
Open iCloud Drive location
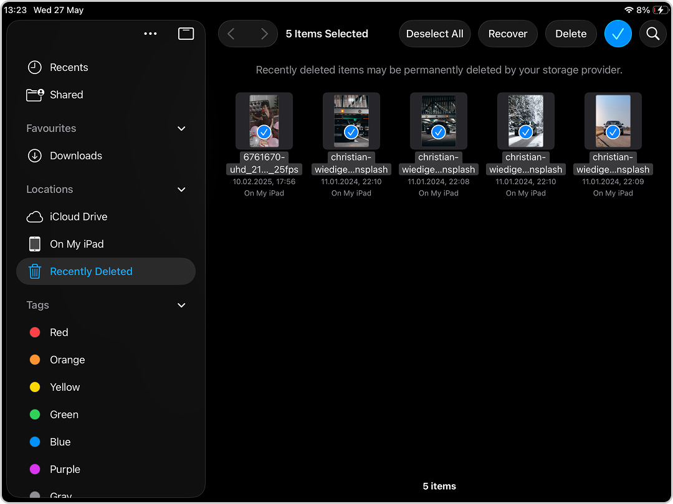(x=105, y=217)
